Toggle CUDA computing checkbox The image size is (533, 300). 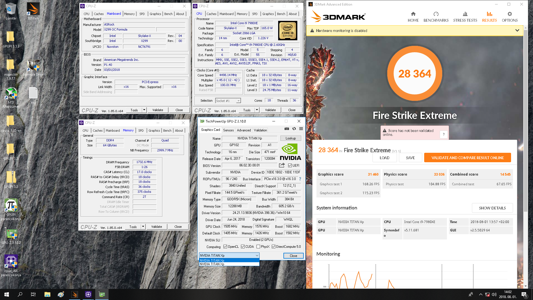[x=243, y=247]
